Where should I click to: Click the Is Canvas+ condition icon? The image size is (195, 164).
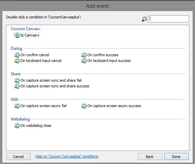coord(17,35)
